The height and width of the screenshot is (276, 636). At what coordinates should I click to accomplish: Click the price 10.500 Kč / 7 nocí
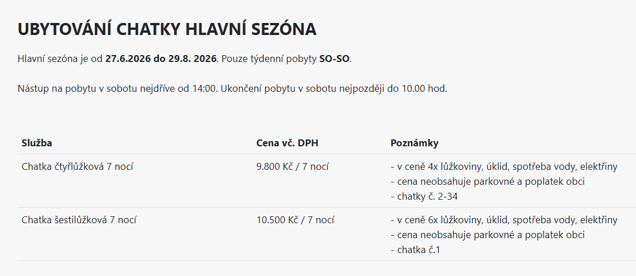[x=295, y=220]
